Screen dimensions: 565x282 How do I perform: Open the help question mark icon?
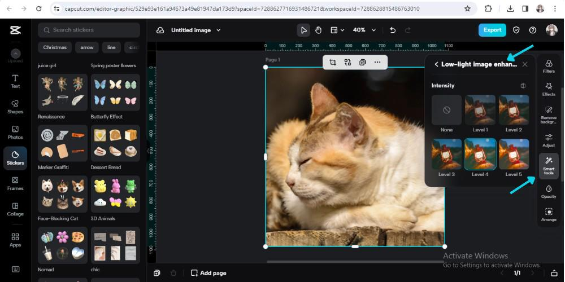[533, 30]
